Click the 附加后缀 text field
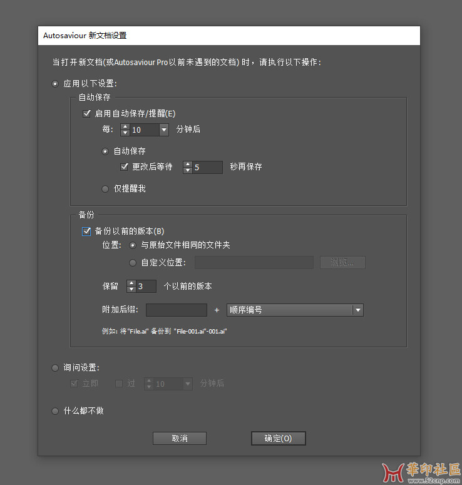The image size is (462, 485). 177,310
